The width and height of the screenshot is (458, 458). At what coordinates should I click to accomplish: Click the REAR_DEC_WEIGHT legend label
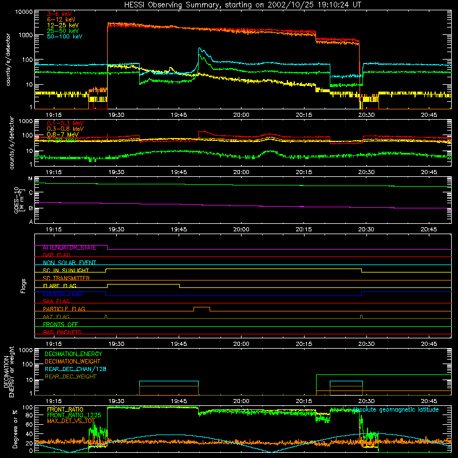tap(70, 377)
